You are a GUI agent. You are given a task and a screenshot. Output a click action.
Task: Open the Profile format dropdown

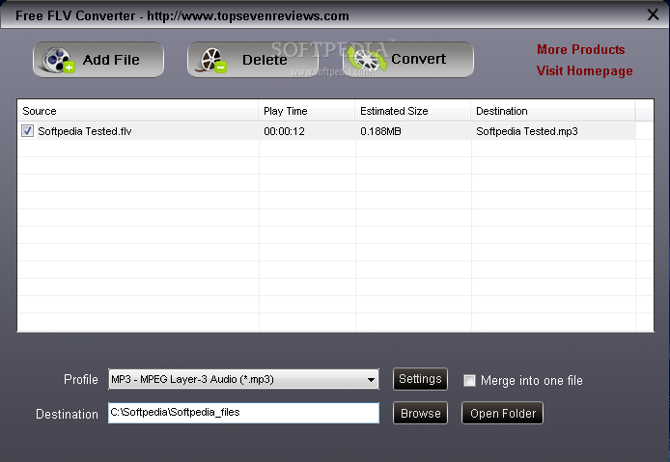click(243, 379)
